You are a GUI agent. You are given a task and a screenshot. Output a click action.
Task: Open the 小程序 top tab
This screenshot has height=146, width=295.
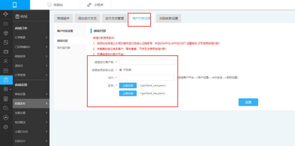click(x=95, y=5)
